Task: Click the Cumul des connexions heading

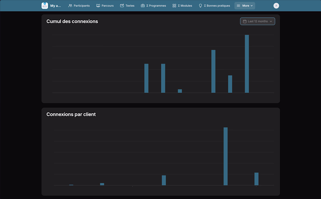Action: 72,21
